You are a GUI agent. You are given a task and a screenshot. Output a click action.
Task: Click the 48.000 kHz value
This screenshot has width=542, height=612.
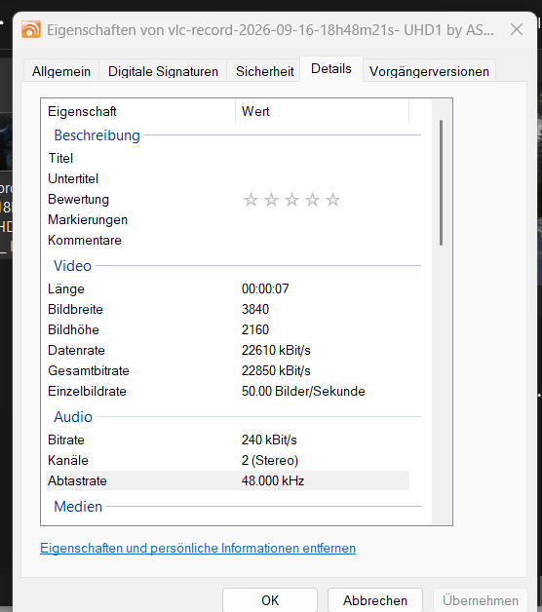(273, 480)
